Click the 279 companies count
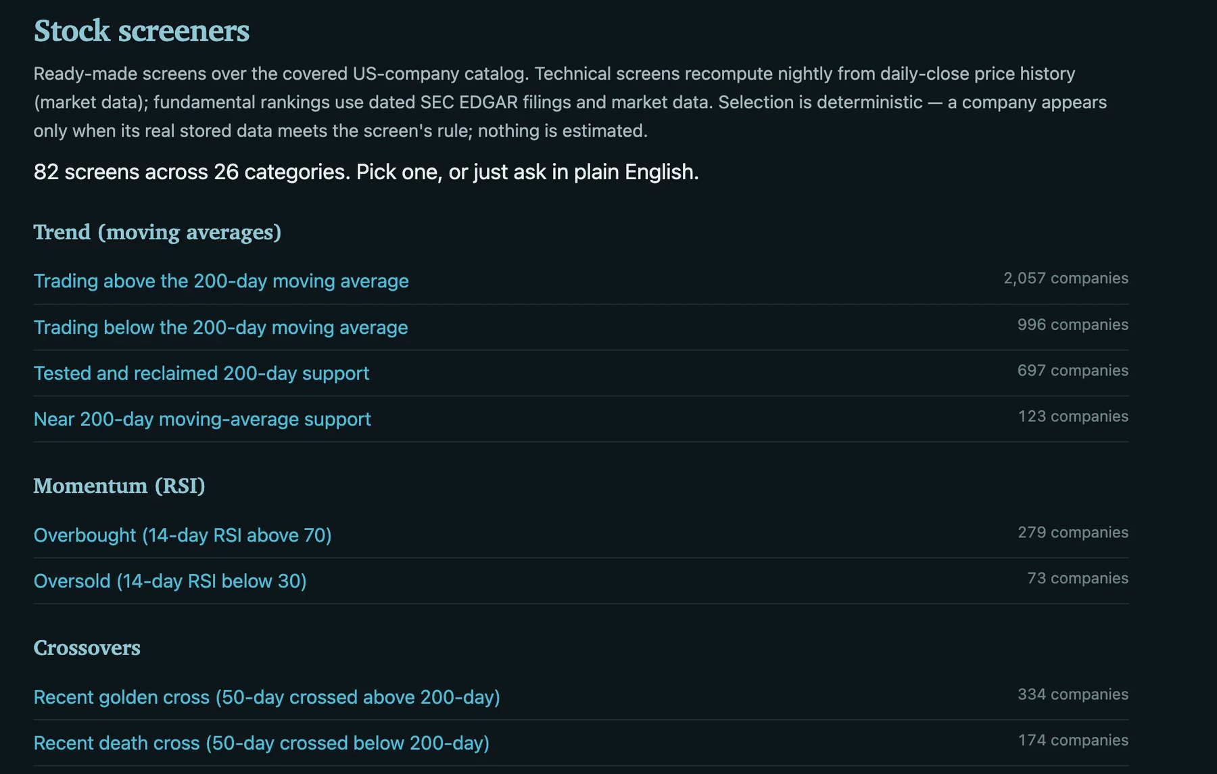This screenshot has height=774, width=1217. [x=1073, y=533]
